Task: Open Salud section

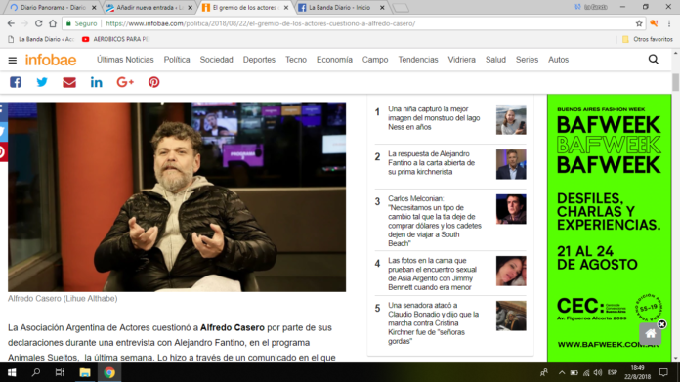Action: [x=495, y=60]
